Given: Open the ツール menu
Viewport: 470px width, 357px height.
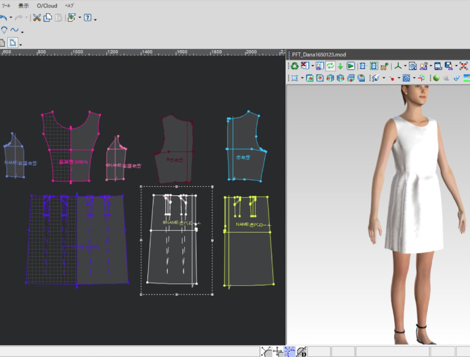Looking at the screenshot, I should (x=6, y=6).
